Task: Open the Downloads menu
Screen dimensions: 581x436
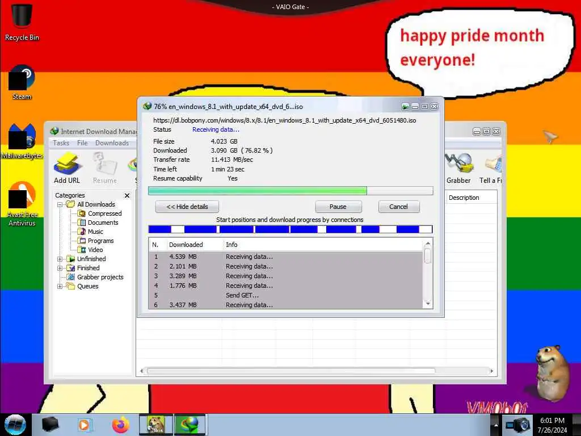Action: (x=112, y=143)
